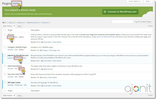Activate Hostgator WalkMe Plugin
The height and width of the screenshot is (100, 157).
pos(10,50)
